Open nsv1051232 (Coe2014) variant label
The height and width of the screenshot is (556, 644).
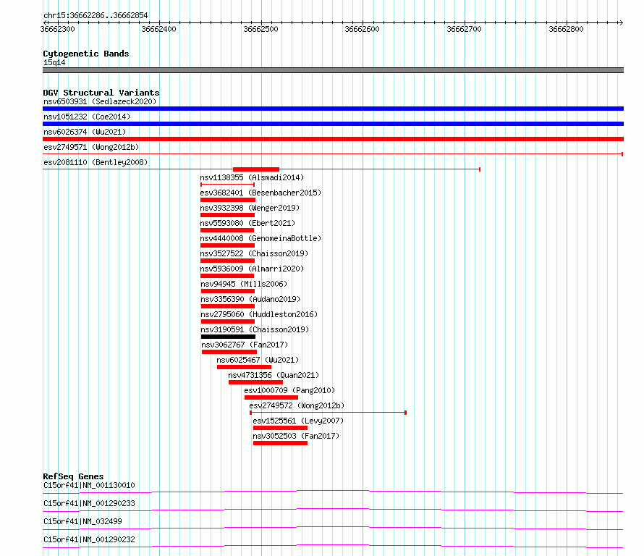click(x=87, y=117)
